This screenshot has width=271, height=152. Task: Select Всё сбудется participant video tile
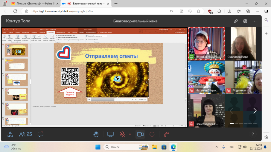coord(206,111)
